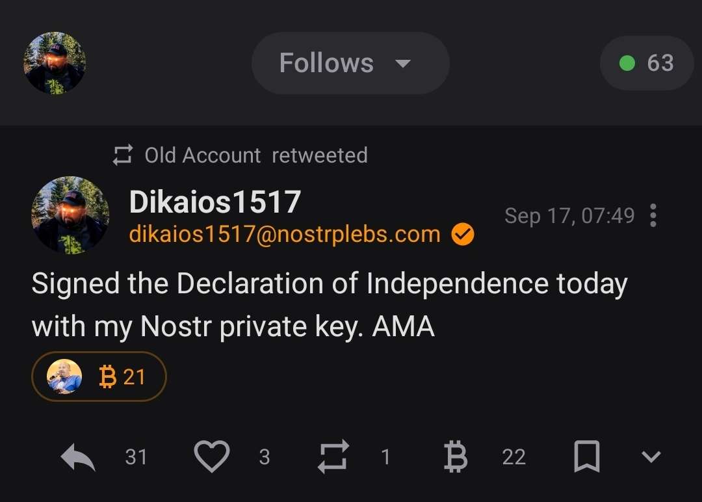This screenshot has width=702, height=502.
Task: Expand post options with bottom chevron
Action: coord(651,456)
